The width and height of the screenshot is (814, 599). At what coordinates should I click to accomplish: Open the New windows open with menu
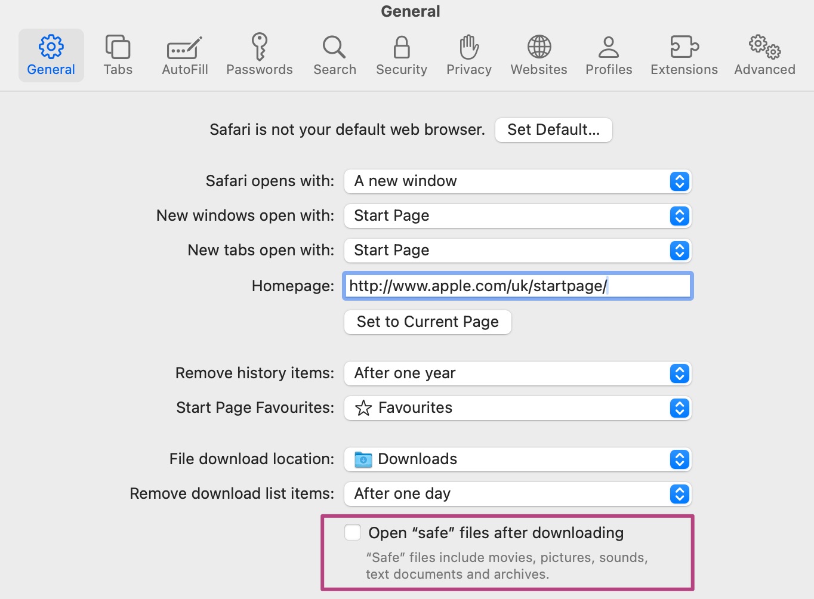[517, 216]
